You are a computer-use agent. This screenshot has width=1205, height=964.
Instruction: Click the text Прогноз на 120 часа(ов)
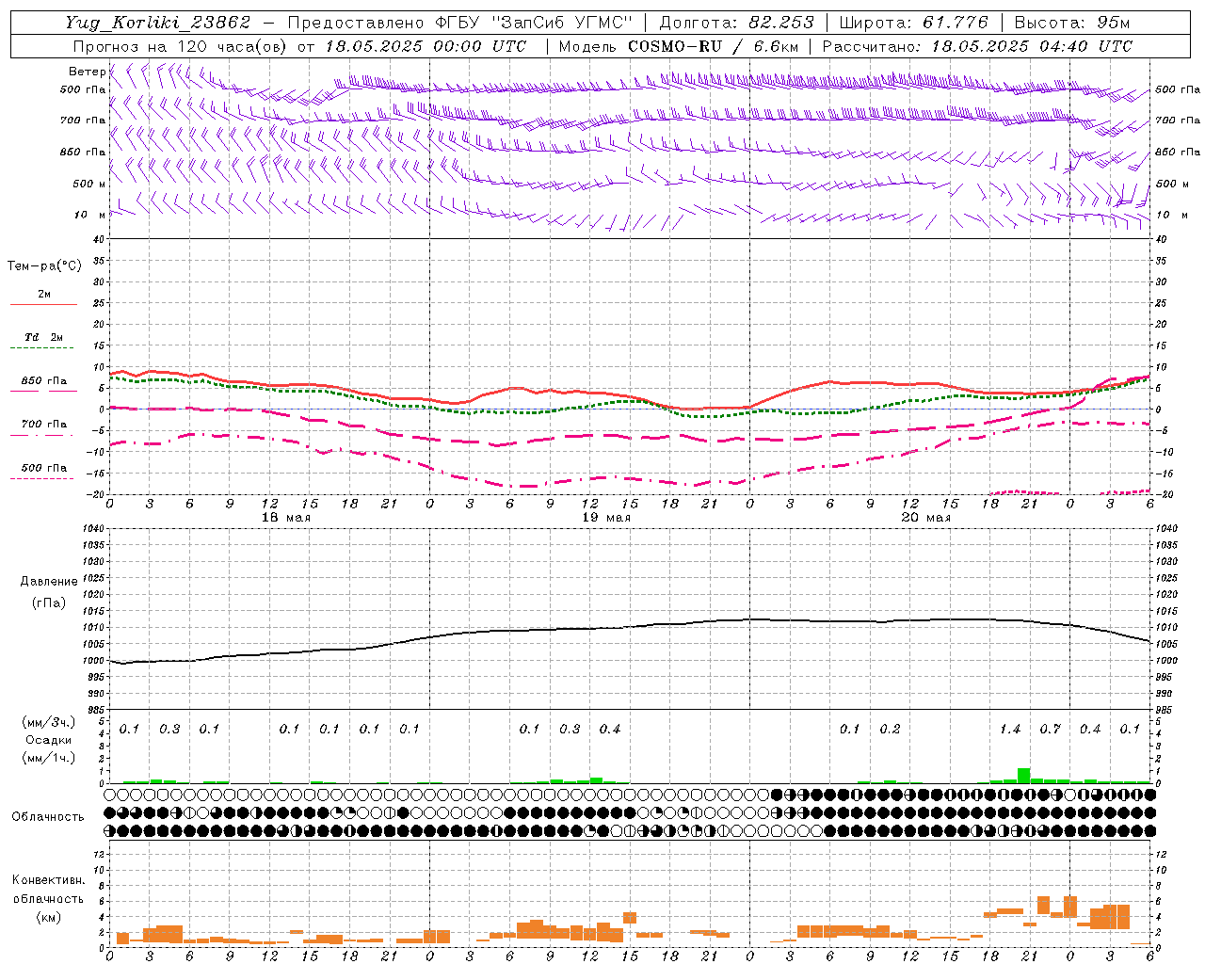pyautogui.click(x=182, y=46)
